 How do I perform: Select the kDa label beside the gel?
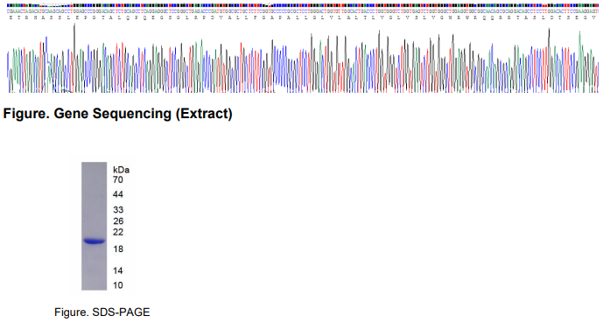click(121, 170)
